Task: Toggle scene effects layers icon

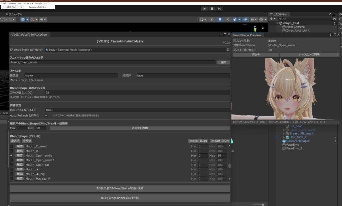Action: (235, 19)
